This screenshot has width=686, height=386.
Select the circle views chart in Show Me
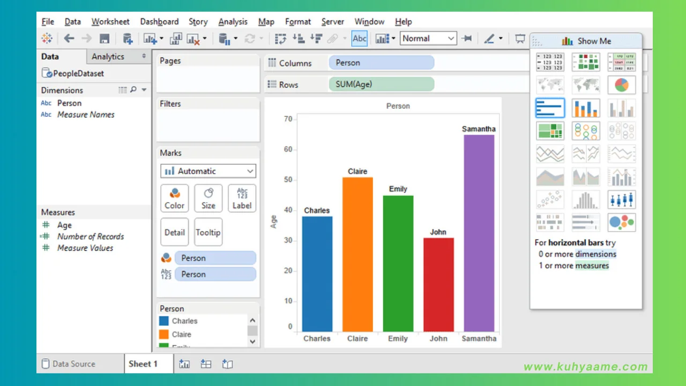tap(586, 130)
